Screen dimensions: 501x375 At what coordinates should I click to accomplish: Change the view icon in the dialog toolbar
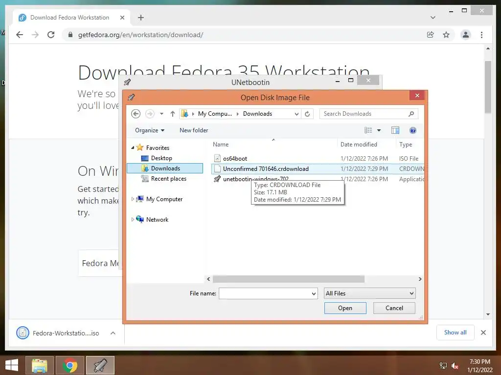[368, 130]
